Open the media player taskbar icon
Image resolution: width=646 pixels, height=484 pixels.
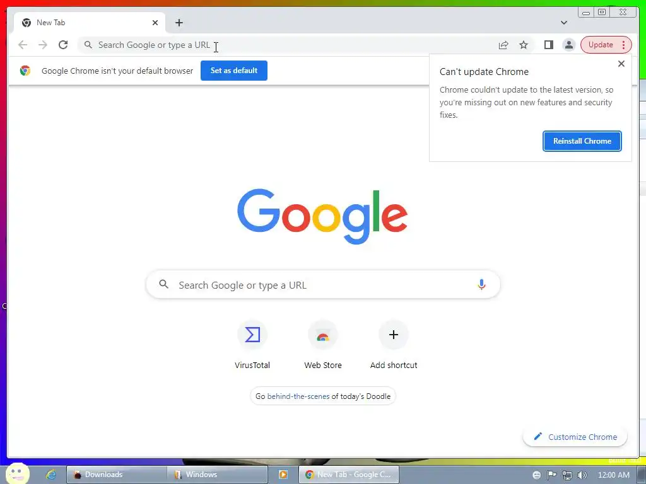pos(283,475)
